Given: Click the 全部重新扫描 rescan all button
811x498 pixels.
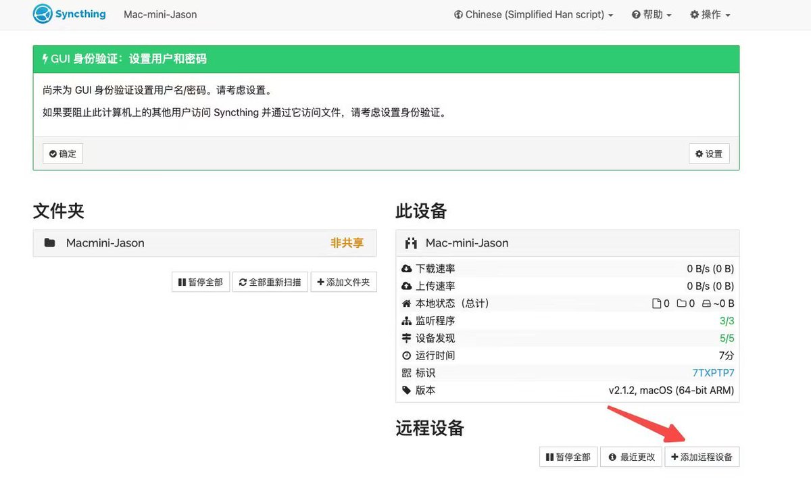Looking at the screenshot, I should 270,282.
